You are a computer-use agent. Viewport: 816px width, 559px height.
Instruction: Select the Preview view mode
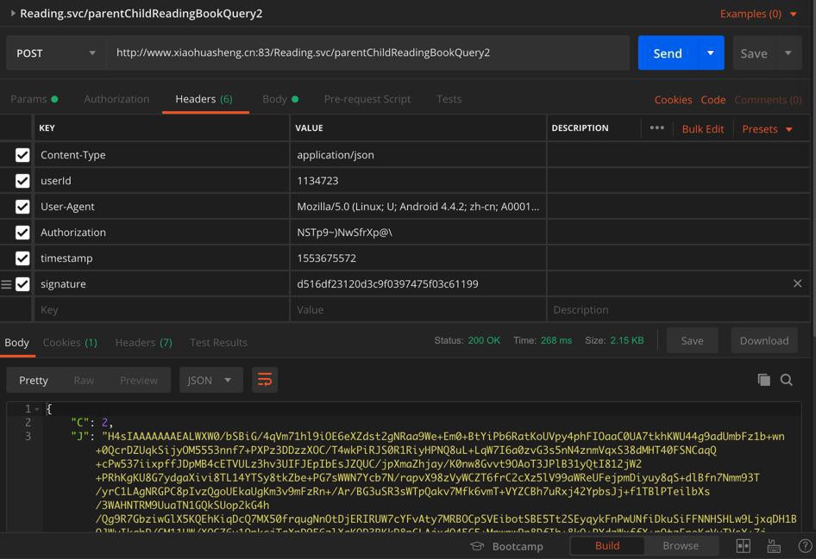point(138,381)
